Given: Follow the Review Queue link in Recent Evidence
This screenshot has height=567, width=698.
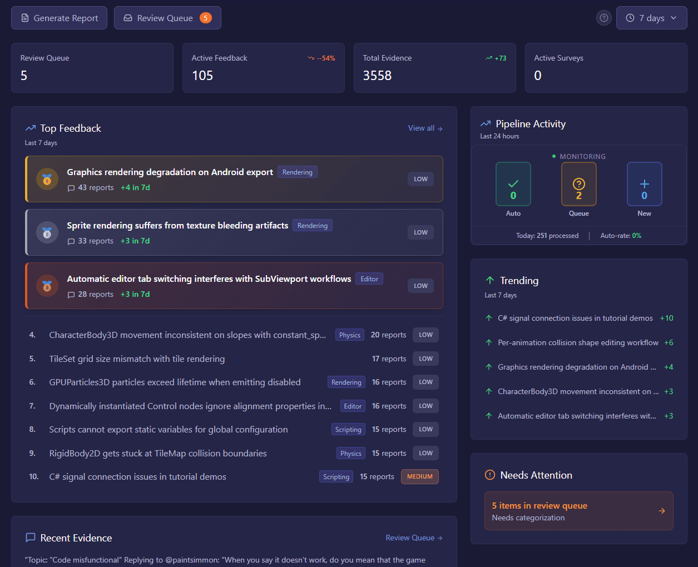Looking at the screenshot, I should click(414, 538).
